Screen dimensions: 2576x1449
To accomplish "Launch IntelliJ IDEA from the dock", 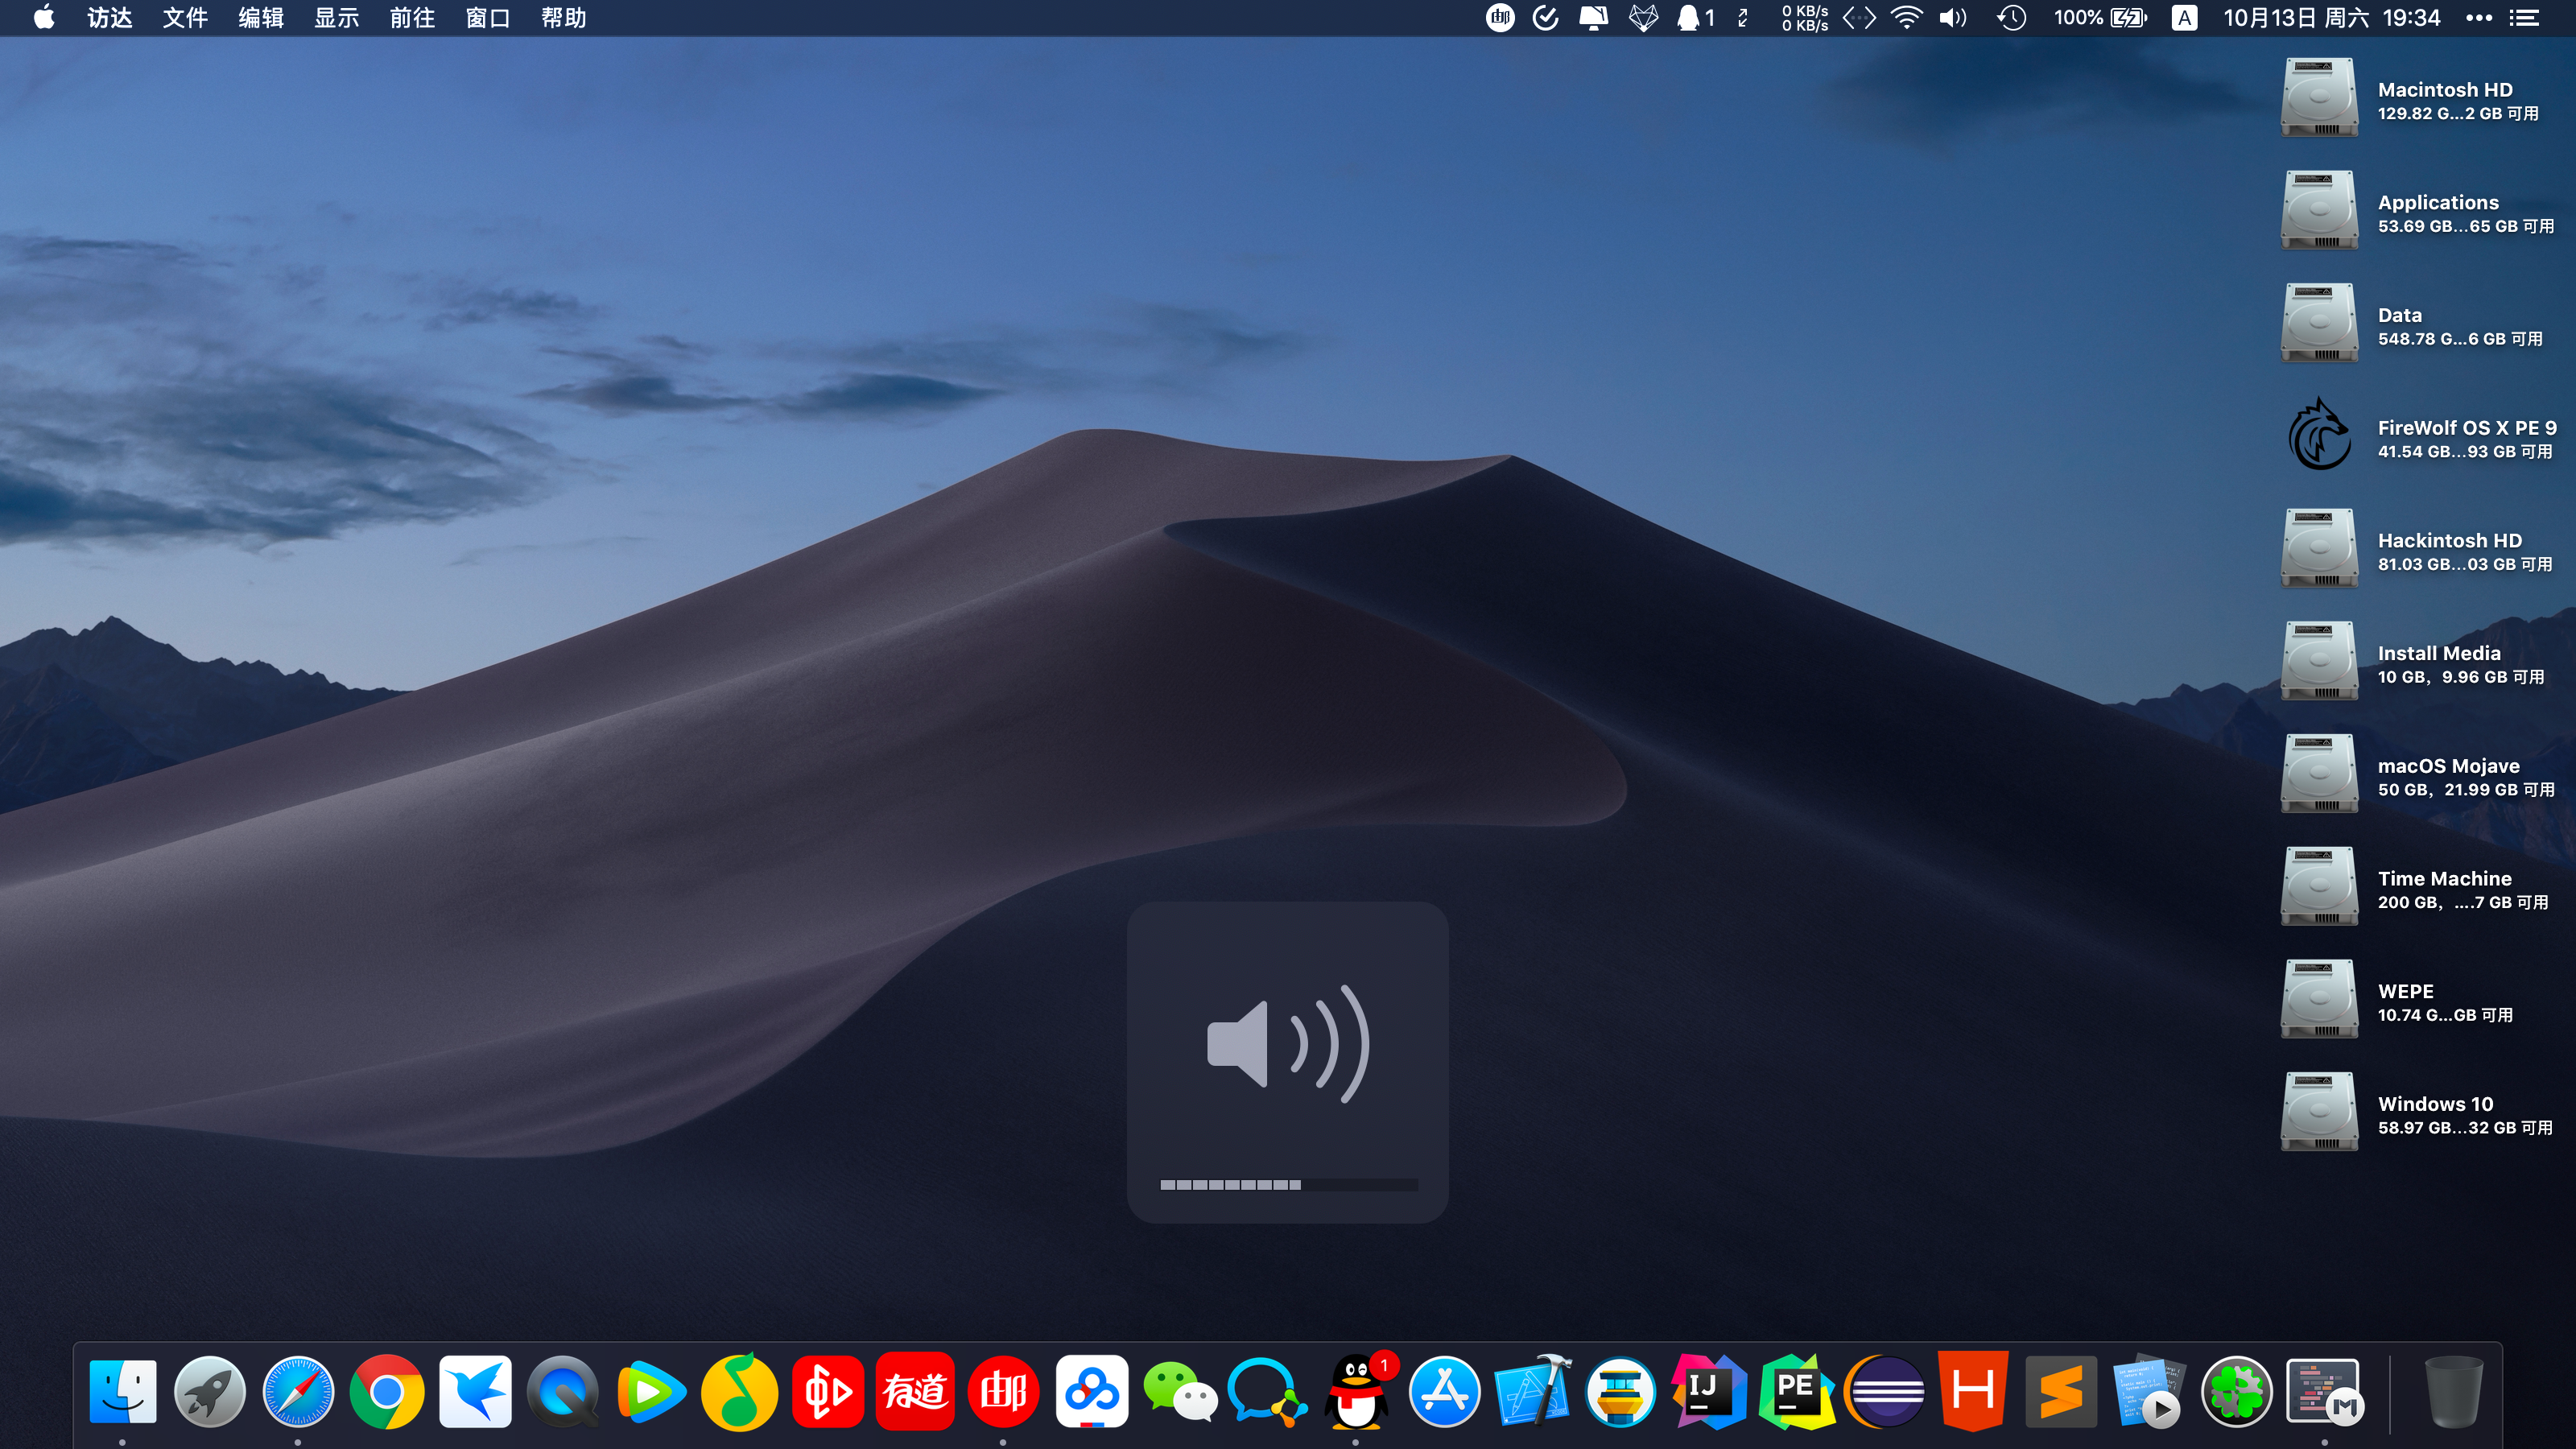I will click(1708, 1391).
